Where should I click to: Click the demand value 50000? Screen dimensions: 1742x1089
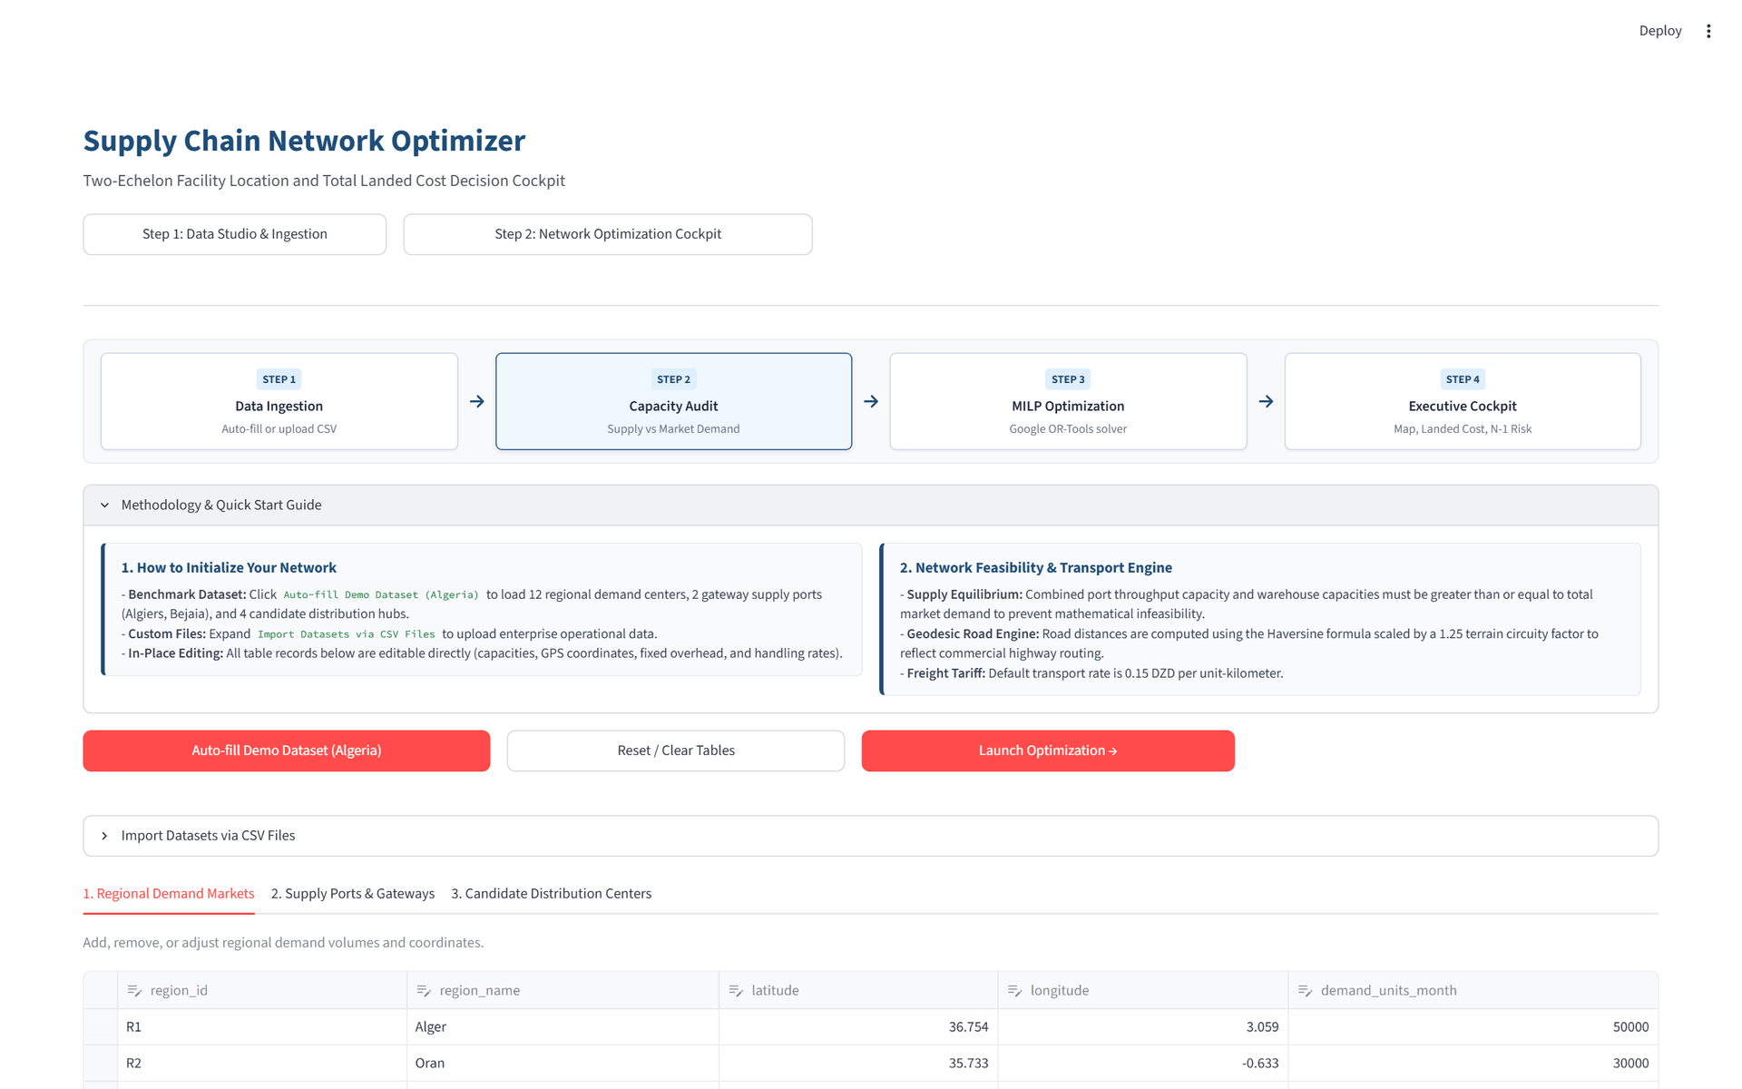[x=1473, y=1027]
